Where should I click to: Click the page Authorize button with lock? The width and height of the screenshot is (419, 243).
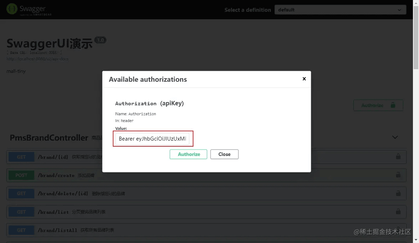click(378, 105)
